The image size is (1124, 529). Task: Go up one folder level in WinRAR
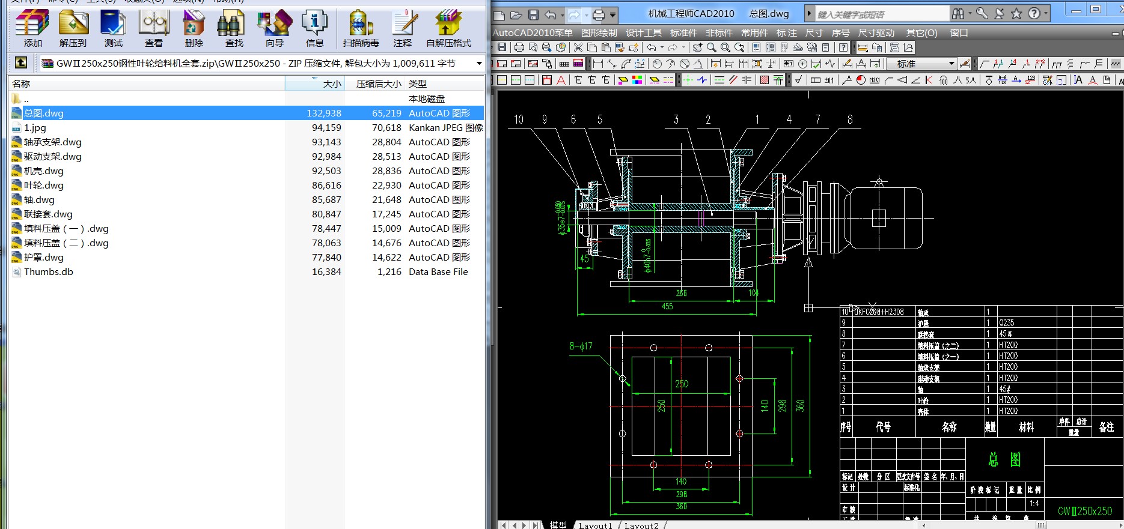(21, 63)
